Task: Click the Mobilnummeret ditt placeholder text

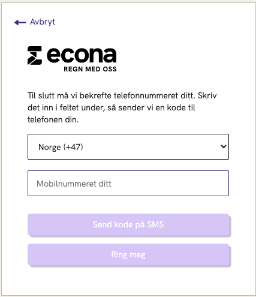Action: coord(74,184)
